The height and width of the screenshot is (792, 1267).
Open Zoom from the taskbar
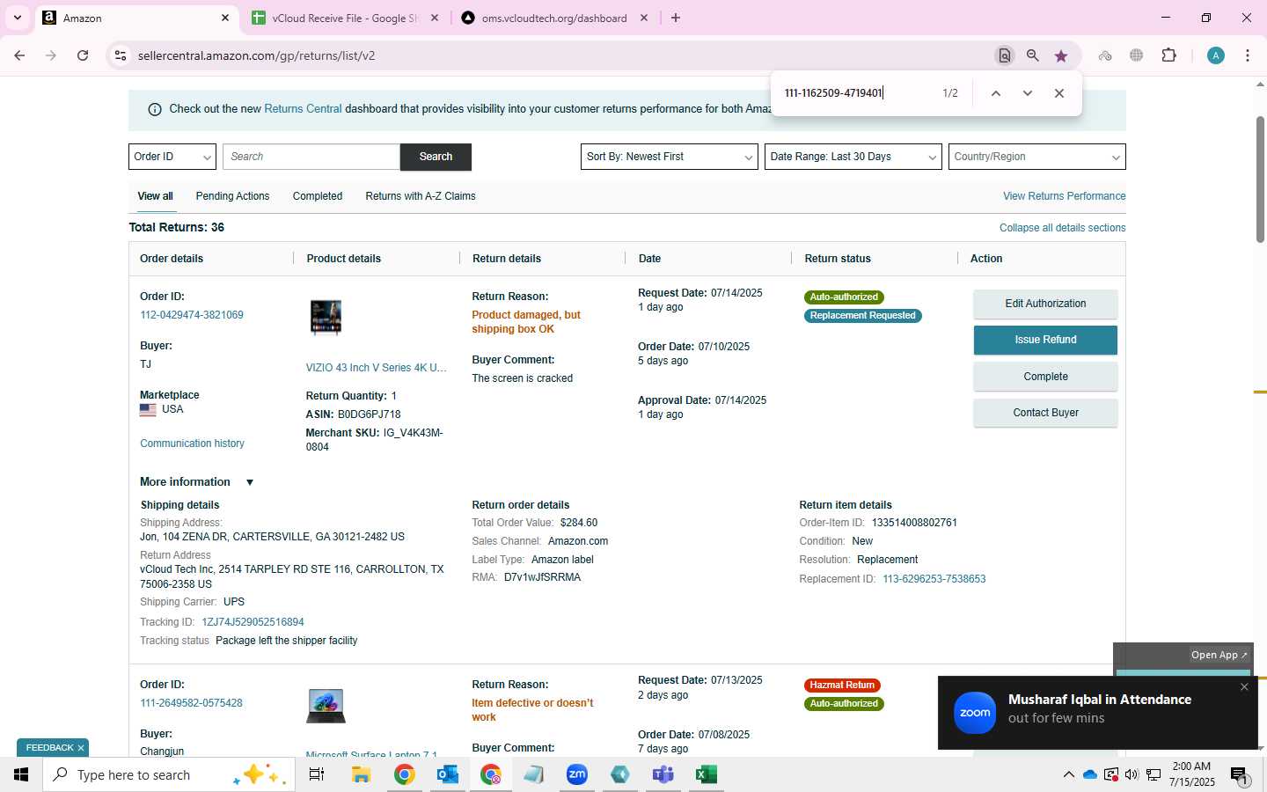(x=577, y=774)
